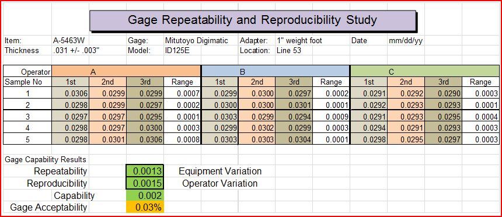Click Operator C's 3rd reading 0.0290 for sample 1
Screen dimensions: 502x217
(444, 93)
